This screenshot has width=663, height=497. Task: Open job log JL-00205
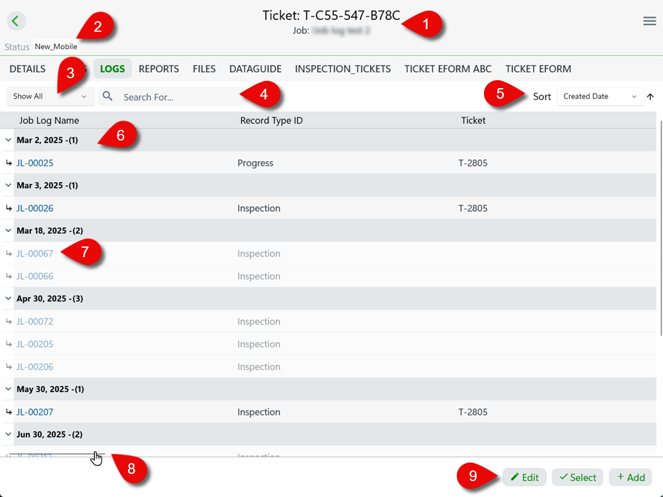coord(34,344)
